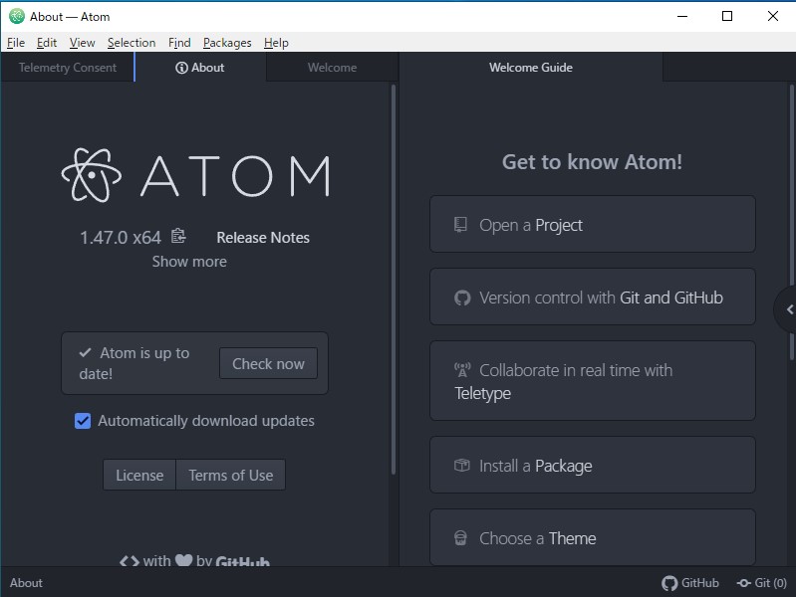Screen dimensions: 796x597
Task: Open Terms of Use
Action: click(x=231, y=476)
